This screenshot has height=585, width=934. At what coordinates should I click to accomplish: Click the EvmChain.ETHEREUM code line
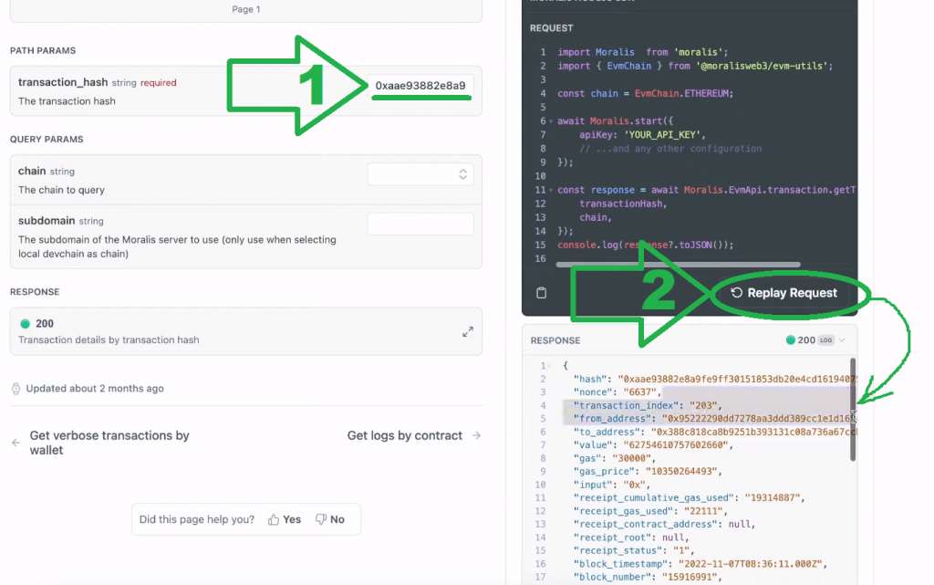(x=645, y=93)
